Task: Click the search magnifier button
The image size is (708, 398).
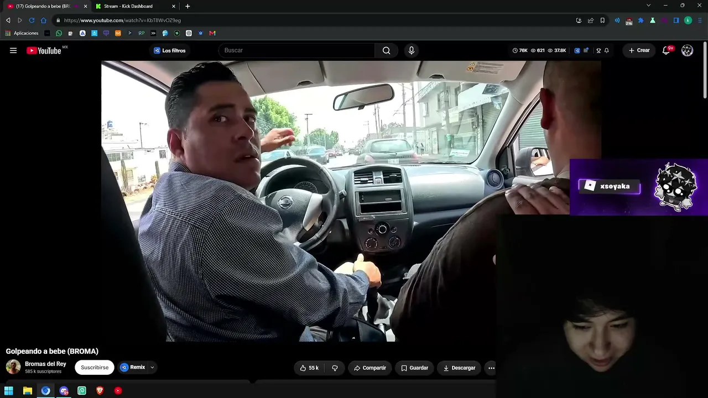Action: tap(386, 50)
